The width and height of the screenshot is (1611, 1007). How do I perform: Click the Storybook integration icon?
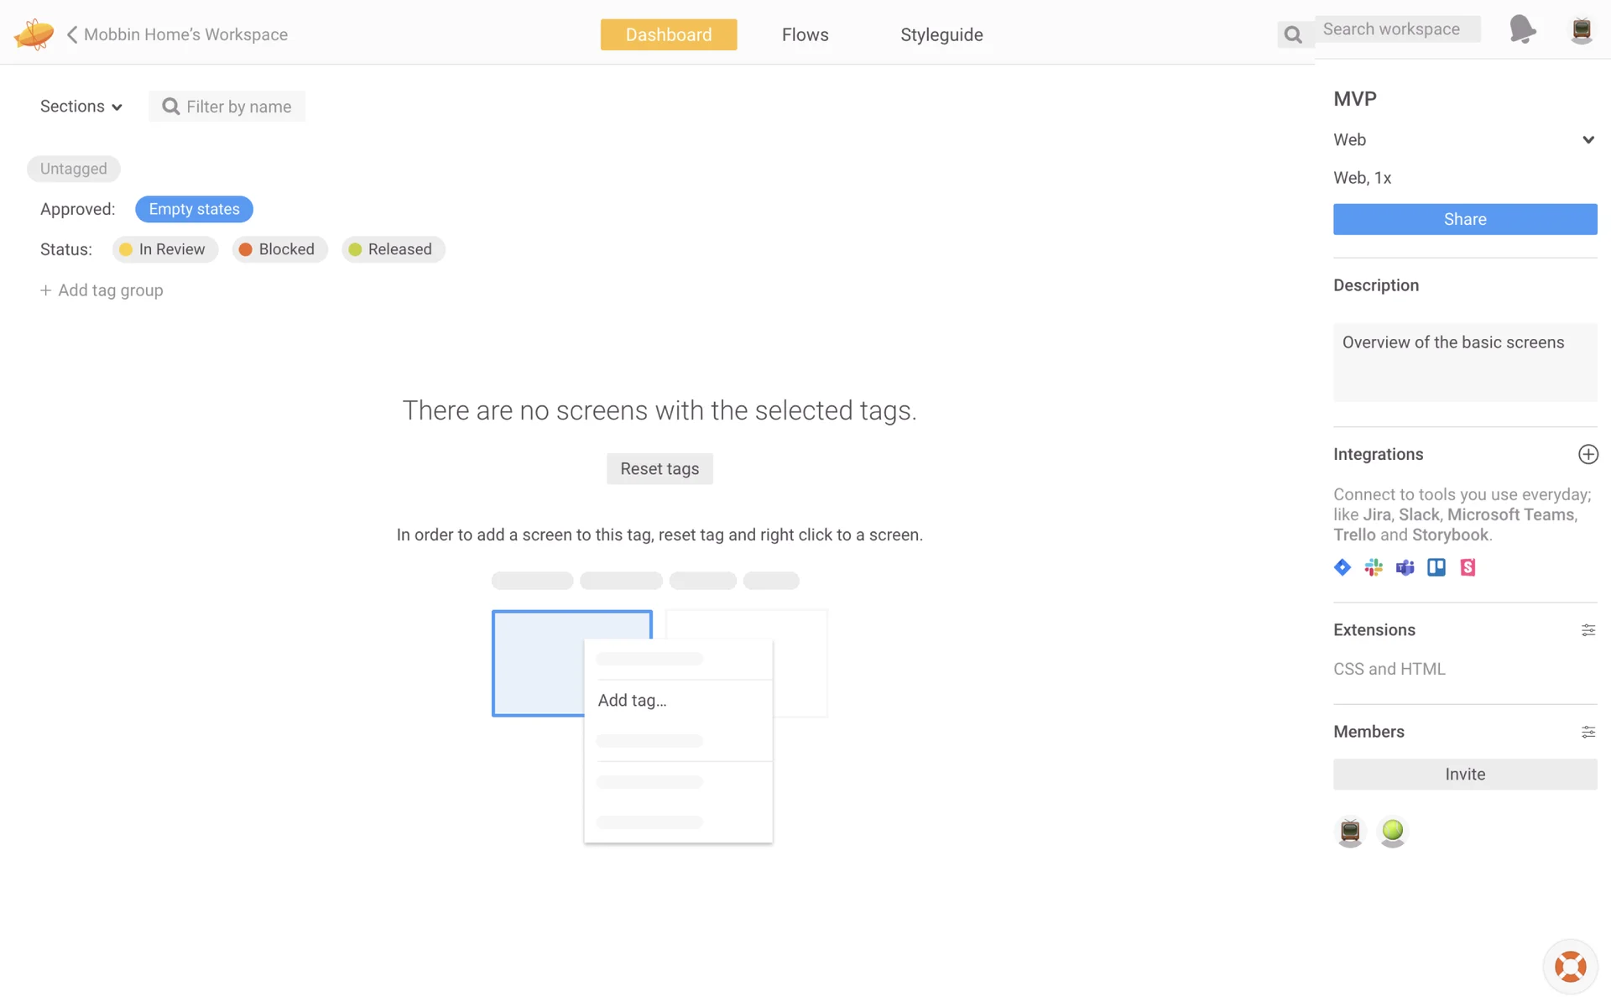1468,567
